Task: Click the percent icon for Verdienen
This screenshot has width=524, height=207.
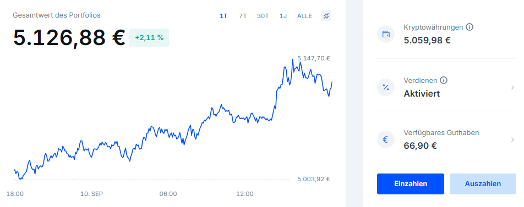Action: tap(386, 87)
